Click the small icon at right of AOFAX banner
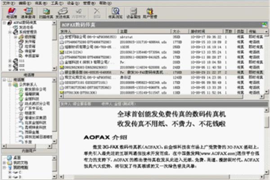The width and height of the screenshot is (270, 180). pos(264,25)
